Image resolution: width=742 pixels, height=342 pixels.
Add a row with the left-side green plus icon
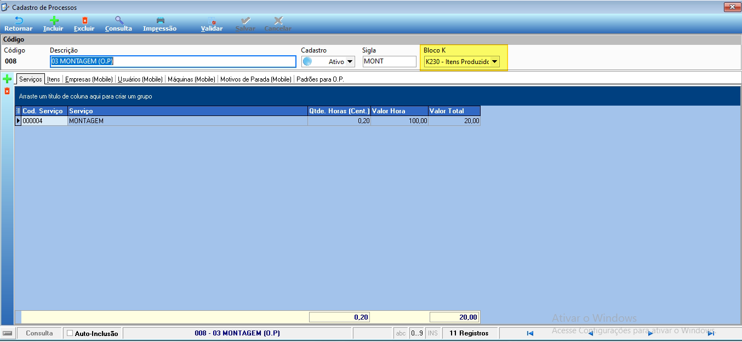click(7, 79)
